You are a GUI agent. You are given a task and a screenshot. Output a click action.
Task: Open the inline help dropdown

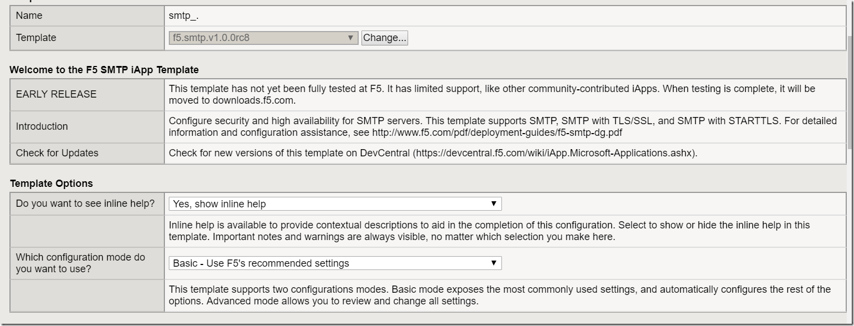(x=335, y=203)
